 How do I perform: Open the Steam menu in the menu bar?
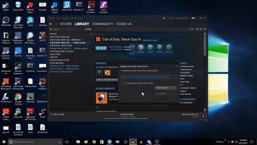52,18
